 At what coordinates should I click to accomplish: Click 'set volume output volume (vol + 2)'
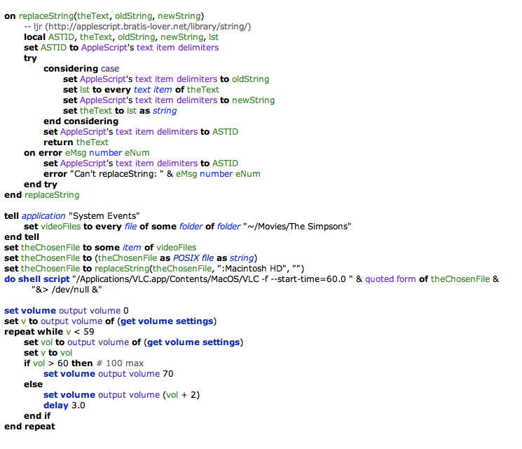[x=121, y=395]
